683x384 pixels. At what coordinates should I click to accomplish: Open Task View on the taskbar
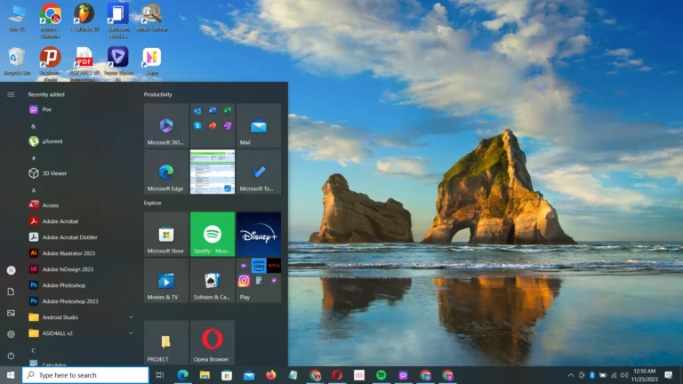160,375
